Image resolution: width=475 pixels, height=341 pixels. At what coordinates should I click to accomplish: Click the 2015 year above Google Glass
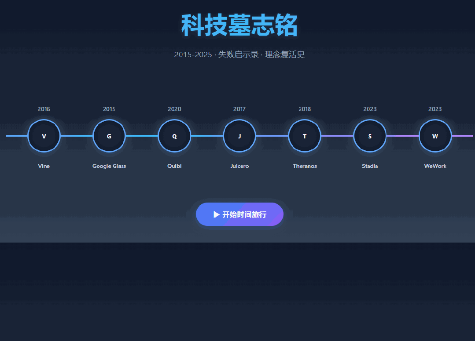coord(109,109)
